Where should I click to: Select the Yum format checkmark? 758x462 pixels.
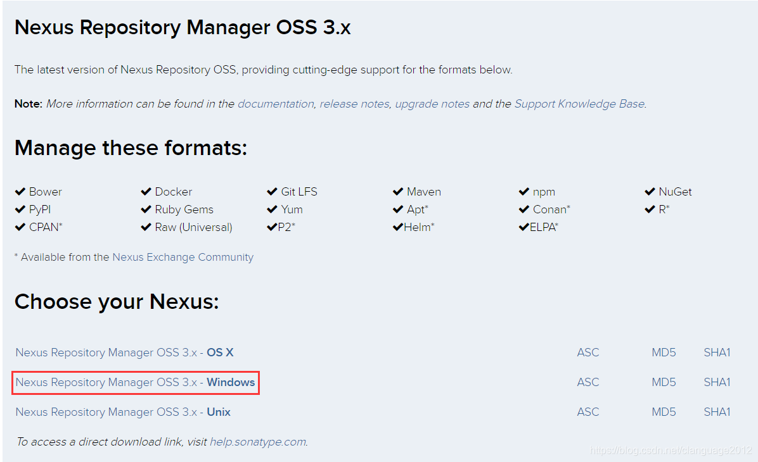coord(273,209)
